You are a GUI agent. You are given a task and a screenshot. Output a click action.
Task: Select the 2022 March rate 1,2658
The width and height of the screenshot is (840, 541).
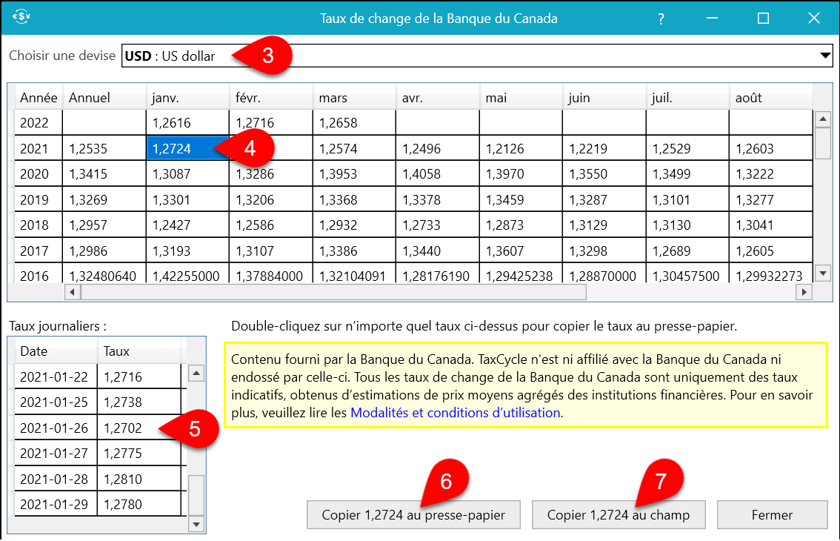tap(354, 123)
